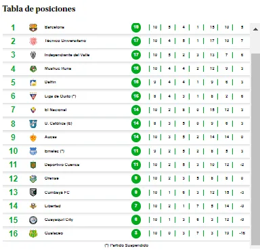The width and height of the screenshot is (260, 250).
Task: Click Barcelona's green points badge
Action: (136, 27)
